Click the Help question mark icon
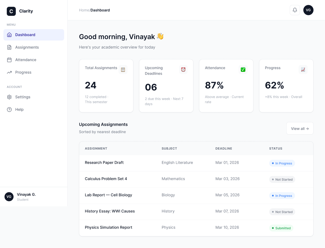Image resolution: width=325 pixels, height=248 pixels. [9, 109]
